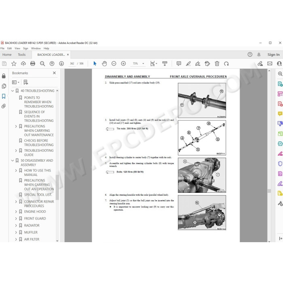Viewport: 283px width, 283px height.
Task: Open POINTS TO REMEMBER WHEN TROUBLESHOOTING
Action: [x=39, y=102]
